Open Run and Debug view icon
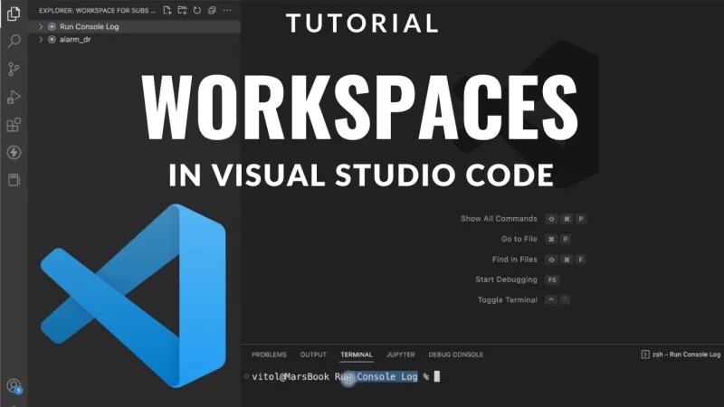 pyautogui.click(x=14, y=97)
